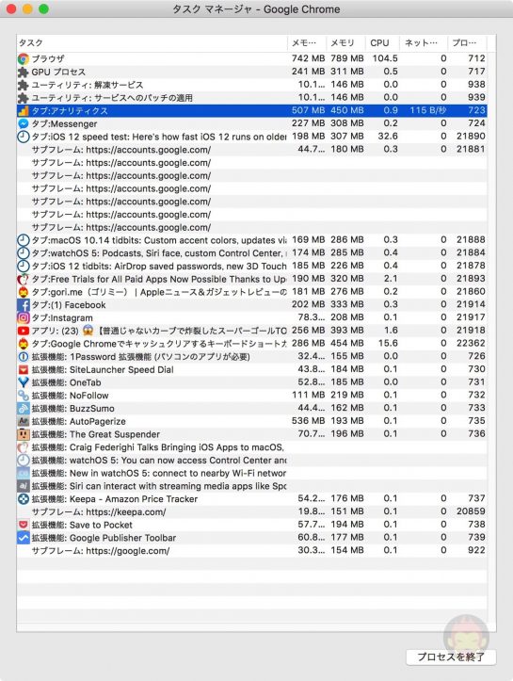Screen dimensions: 513x681
Task: Select the GPU プロセス row
Action: 251,72
